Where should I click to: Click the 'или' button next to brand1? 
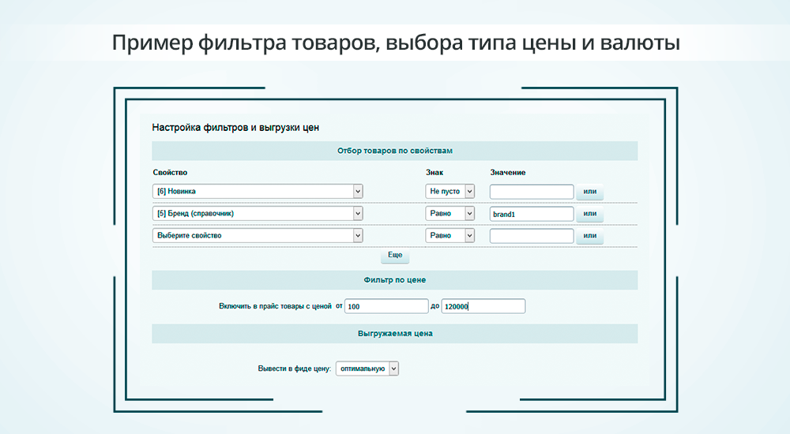pos(590,214)
